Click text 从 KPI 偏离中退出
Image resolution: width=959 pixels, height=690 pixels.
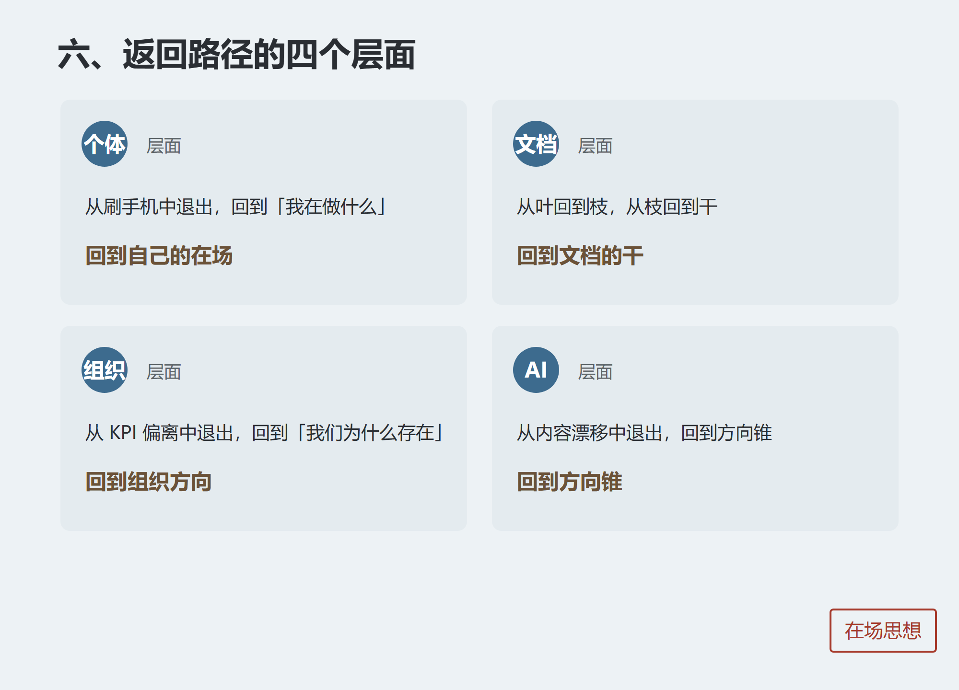click(159, 433)
